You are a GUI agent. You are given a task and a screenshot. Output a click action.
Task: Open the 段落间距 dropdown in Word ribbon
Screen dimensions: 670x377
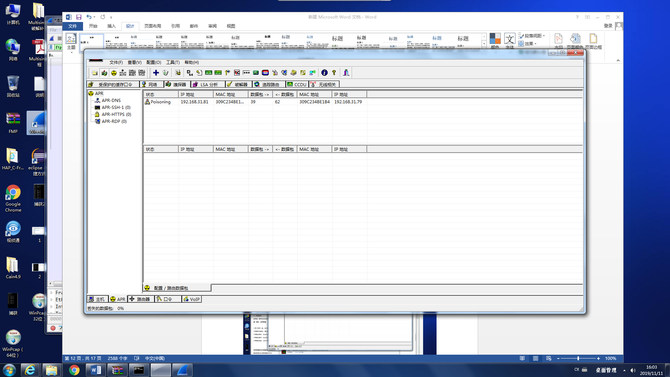[534, 36]
